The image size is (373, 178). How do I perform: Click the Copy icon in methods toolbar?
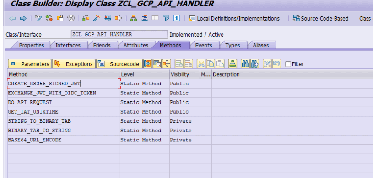click(x=211, y=64)
